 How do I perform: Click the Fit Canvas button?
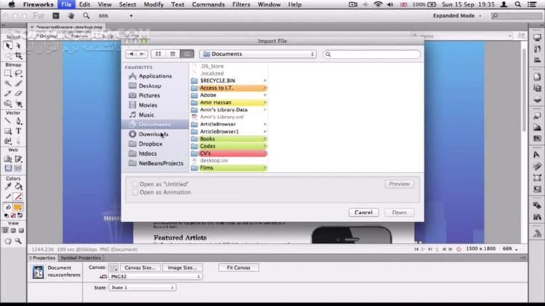tap(238, 268)
